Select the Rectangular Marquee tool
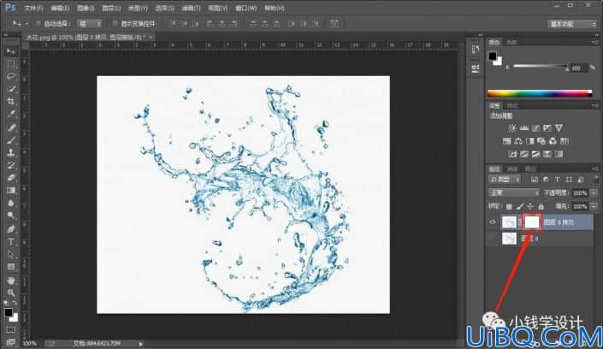 11,64
